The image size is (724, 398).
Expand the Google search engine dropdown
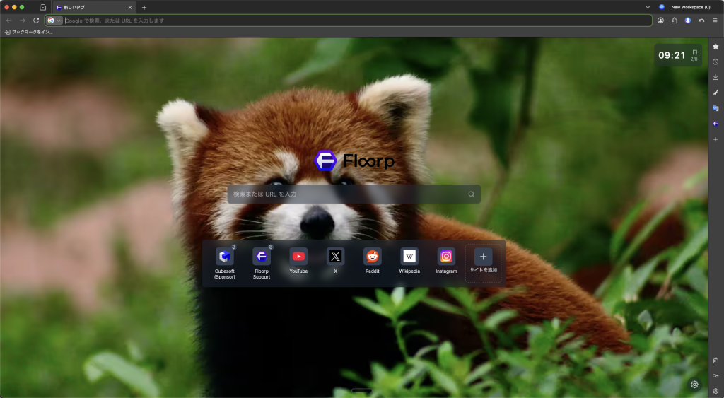(x=54, y=21)
